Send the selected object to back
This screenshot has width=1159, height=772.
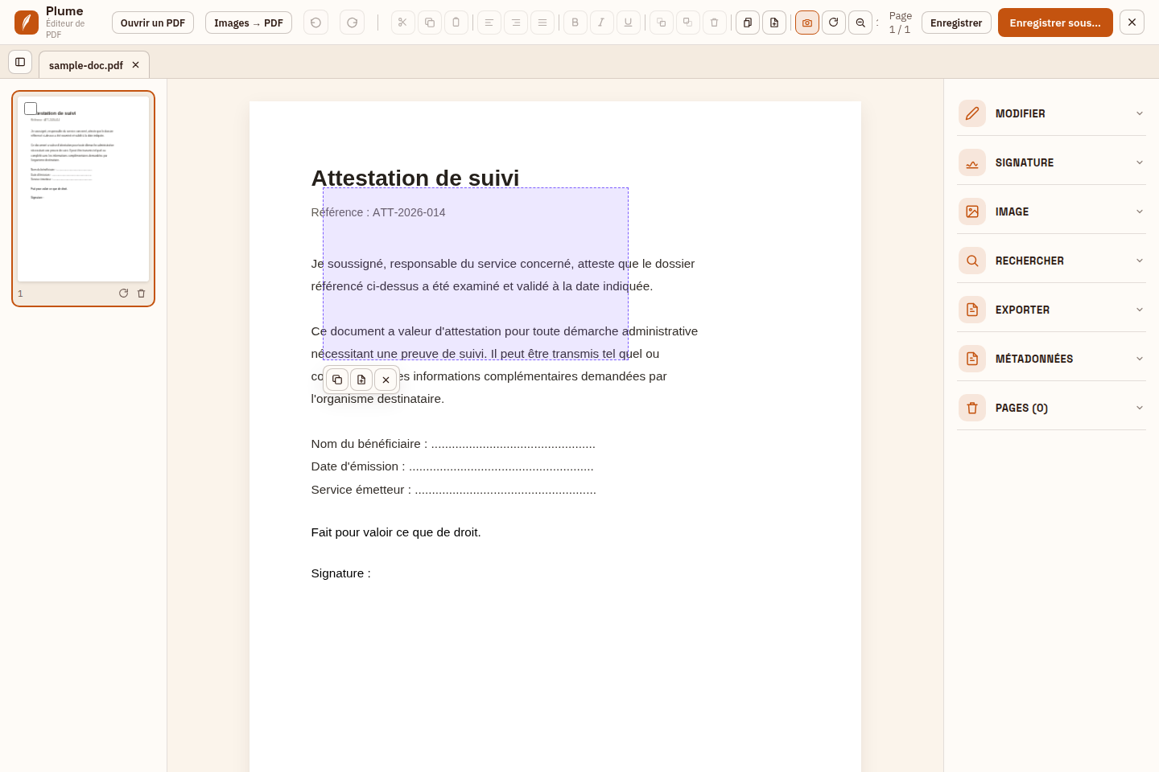687,23
